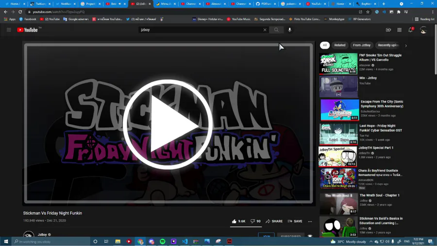Click the browser address bar URL
The image size is (437, 246).
pyautogui.click(x=59, y=12)
